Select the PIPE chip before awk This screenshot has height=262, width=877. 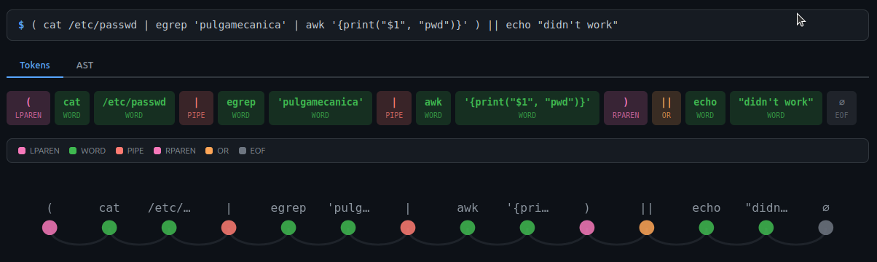point(394,108)
